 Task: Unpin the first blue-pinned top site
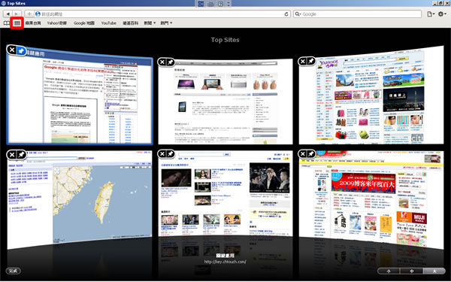click(21, 50)
